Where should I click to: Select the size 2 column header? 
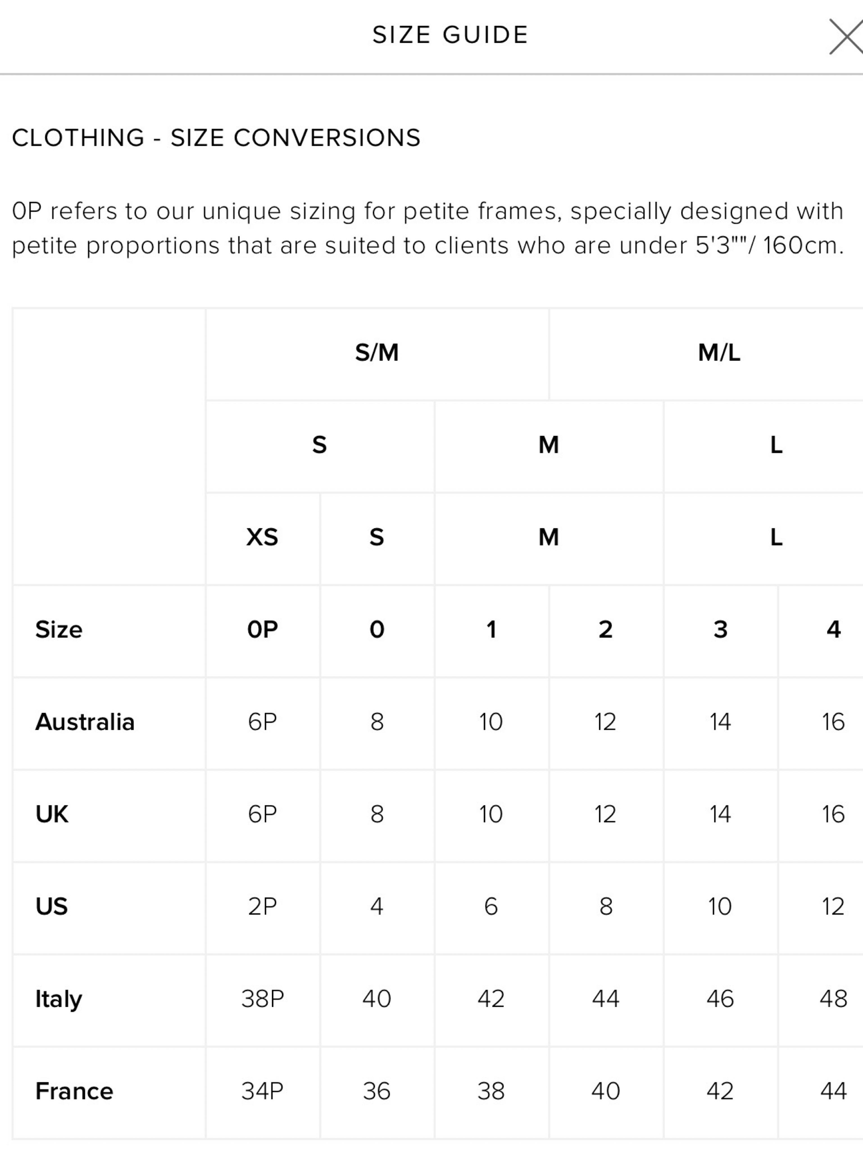pyautogui.click(x=606, y=630)
